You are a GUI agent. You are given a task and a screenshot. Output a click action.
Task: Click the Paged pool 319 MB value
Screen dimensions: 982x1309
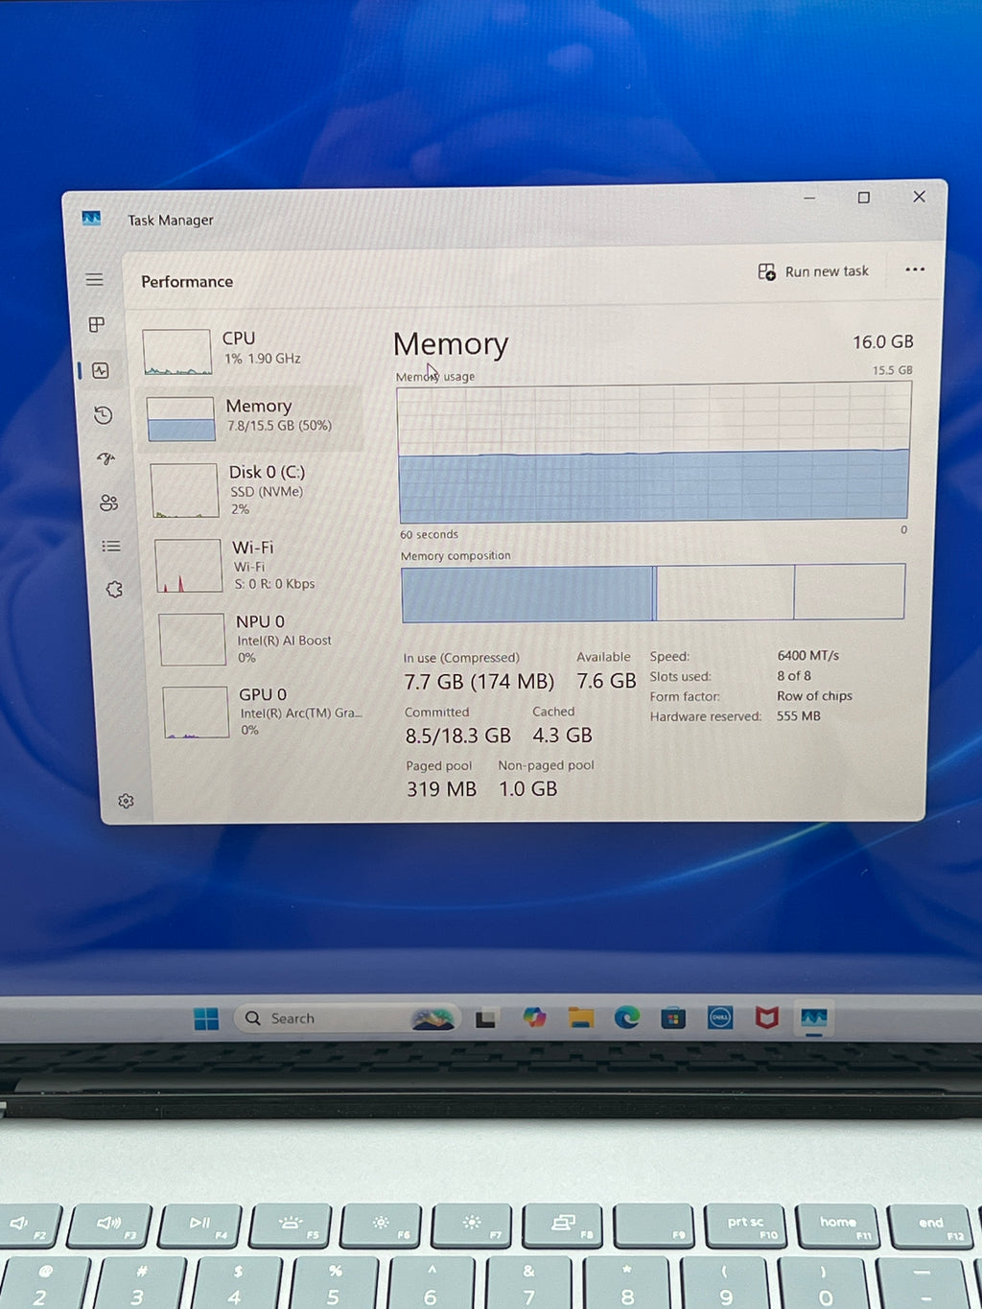[x=441, y=789]
